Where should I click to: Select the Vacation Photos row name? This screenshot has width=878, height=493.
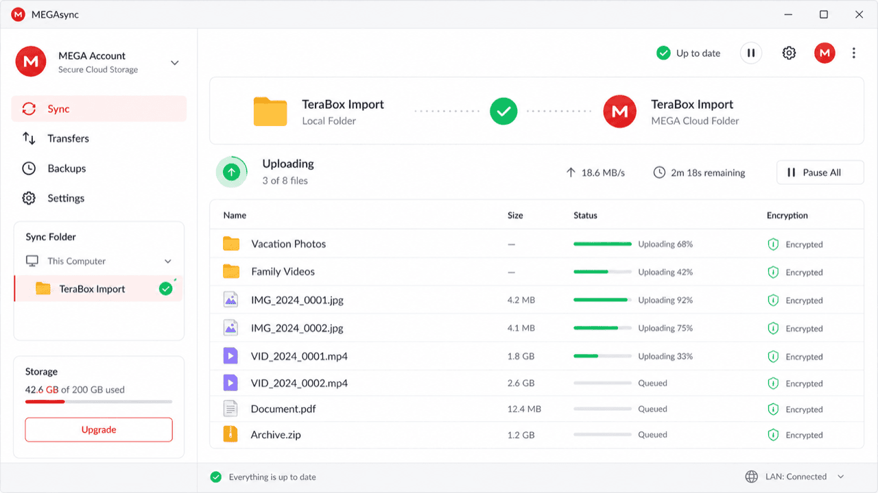tap(289, 244)
